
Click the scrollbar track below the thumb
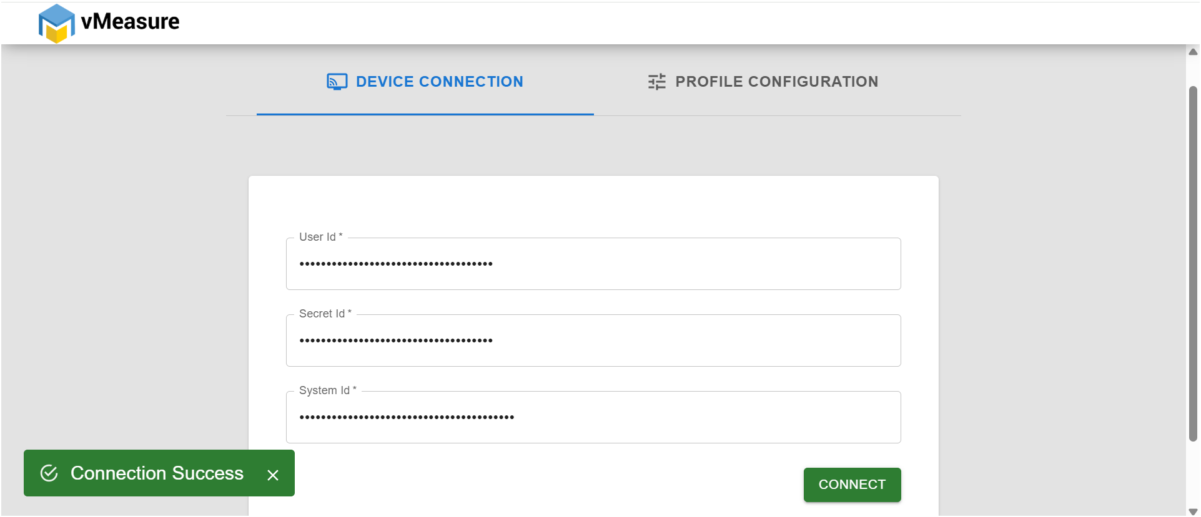coord(1193,474)
